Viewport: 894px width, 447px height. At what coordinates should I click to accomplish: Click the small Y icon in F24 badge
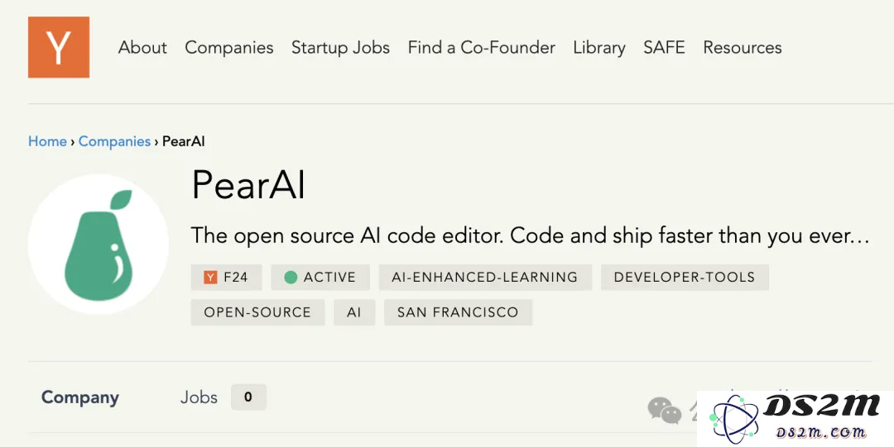(210, 278)
